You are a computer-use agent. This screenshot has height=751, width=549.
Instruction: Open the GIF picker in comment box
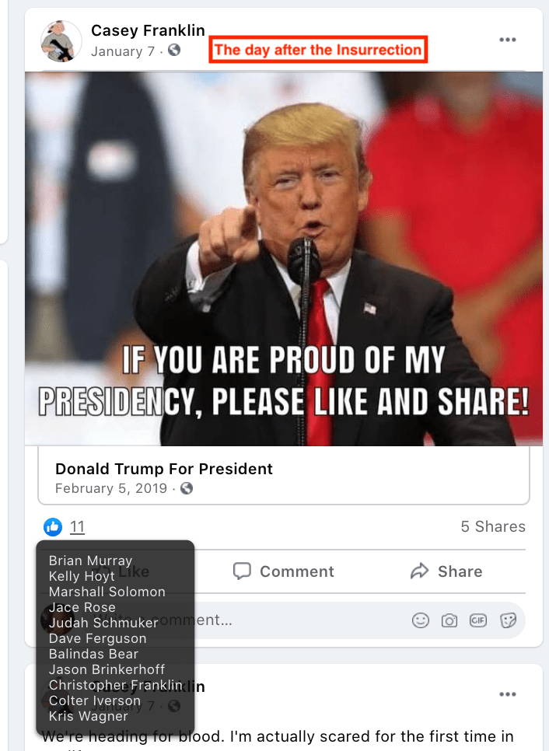(478, 620)
